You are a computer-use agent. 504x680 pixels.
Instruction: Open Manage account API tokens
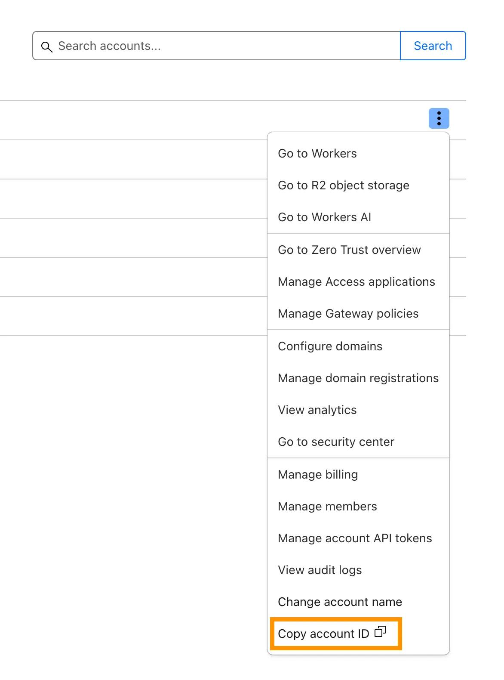tap(355, 538)
